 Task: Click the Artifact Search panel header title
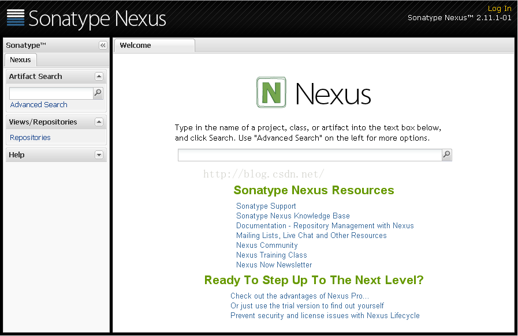[x=35, y=76]
